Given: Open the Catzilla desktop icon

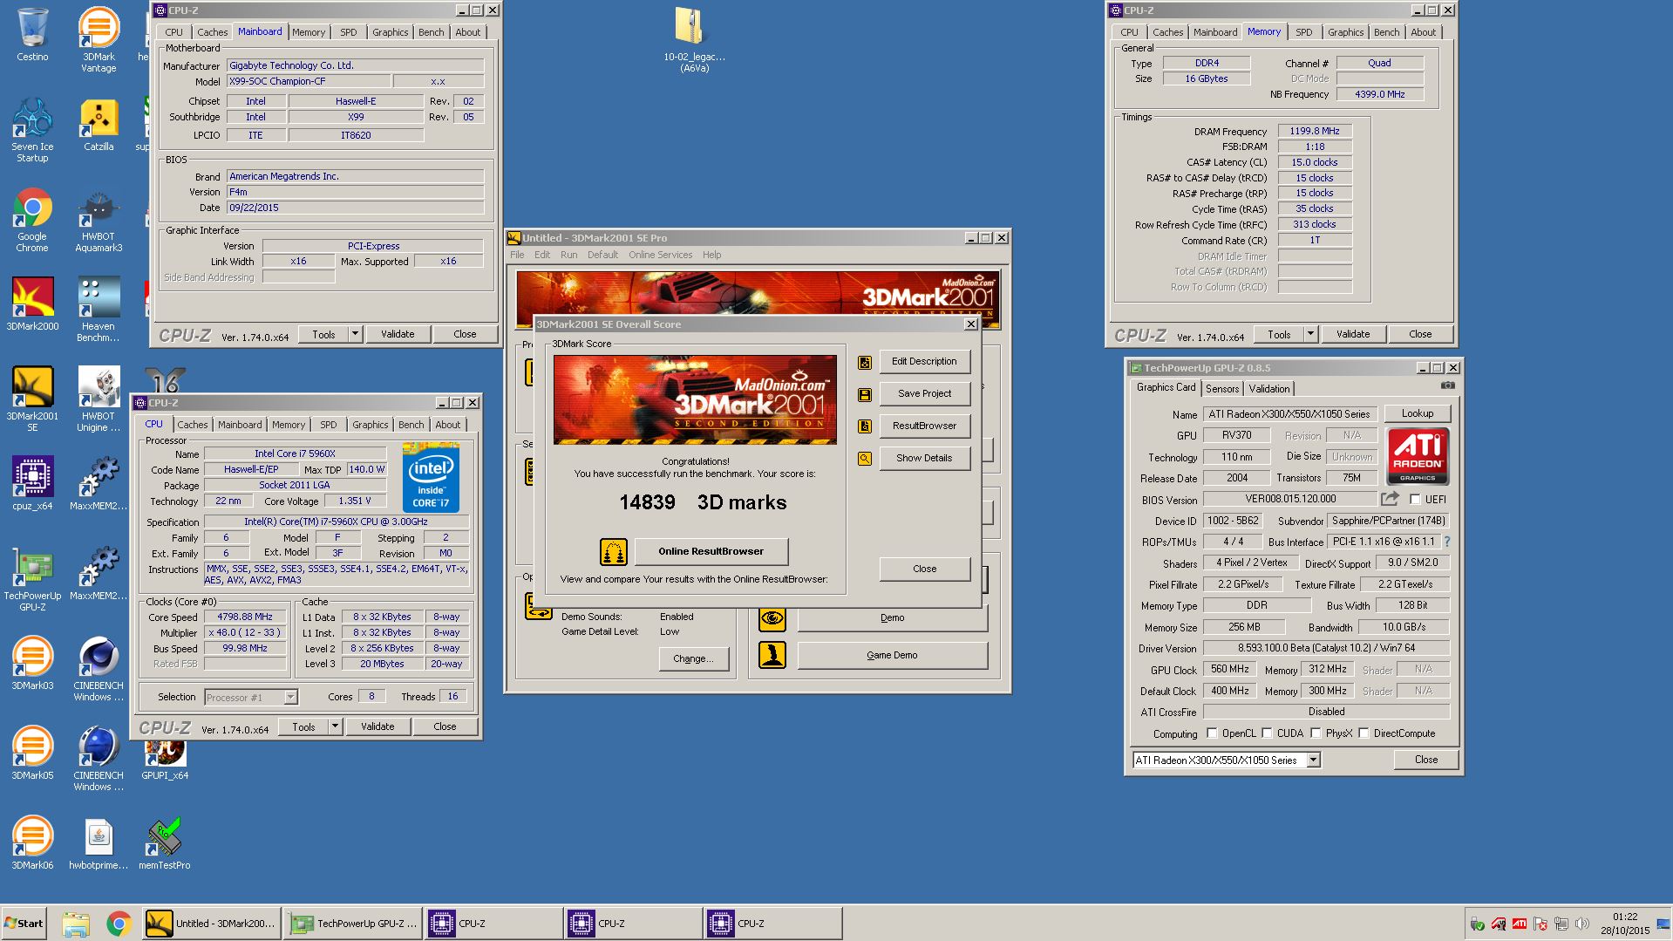Looking at the screenshot, I should [x=99, y=125].
